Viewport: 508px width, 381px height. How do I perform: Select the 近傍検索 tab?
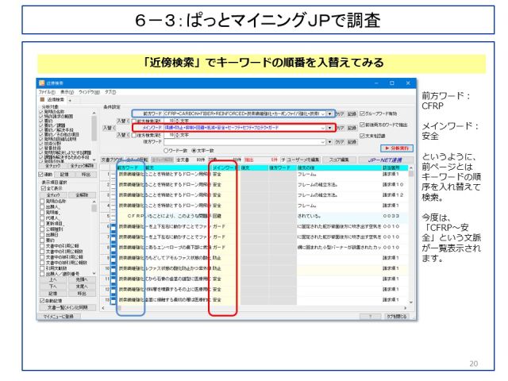click(53, 99)
